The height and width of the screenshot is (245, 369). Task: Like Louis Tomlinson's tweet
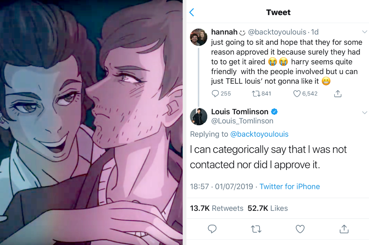click(x=300, y=229)
